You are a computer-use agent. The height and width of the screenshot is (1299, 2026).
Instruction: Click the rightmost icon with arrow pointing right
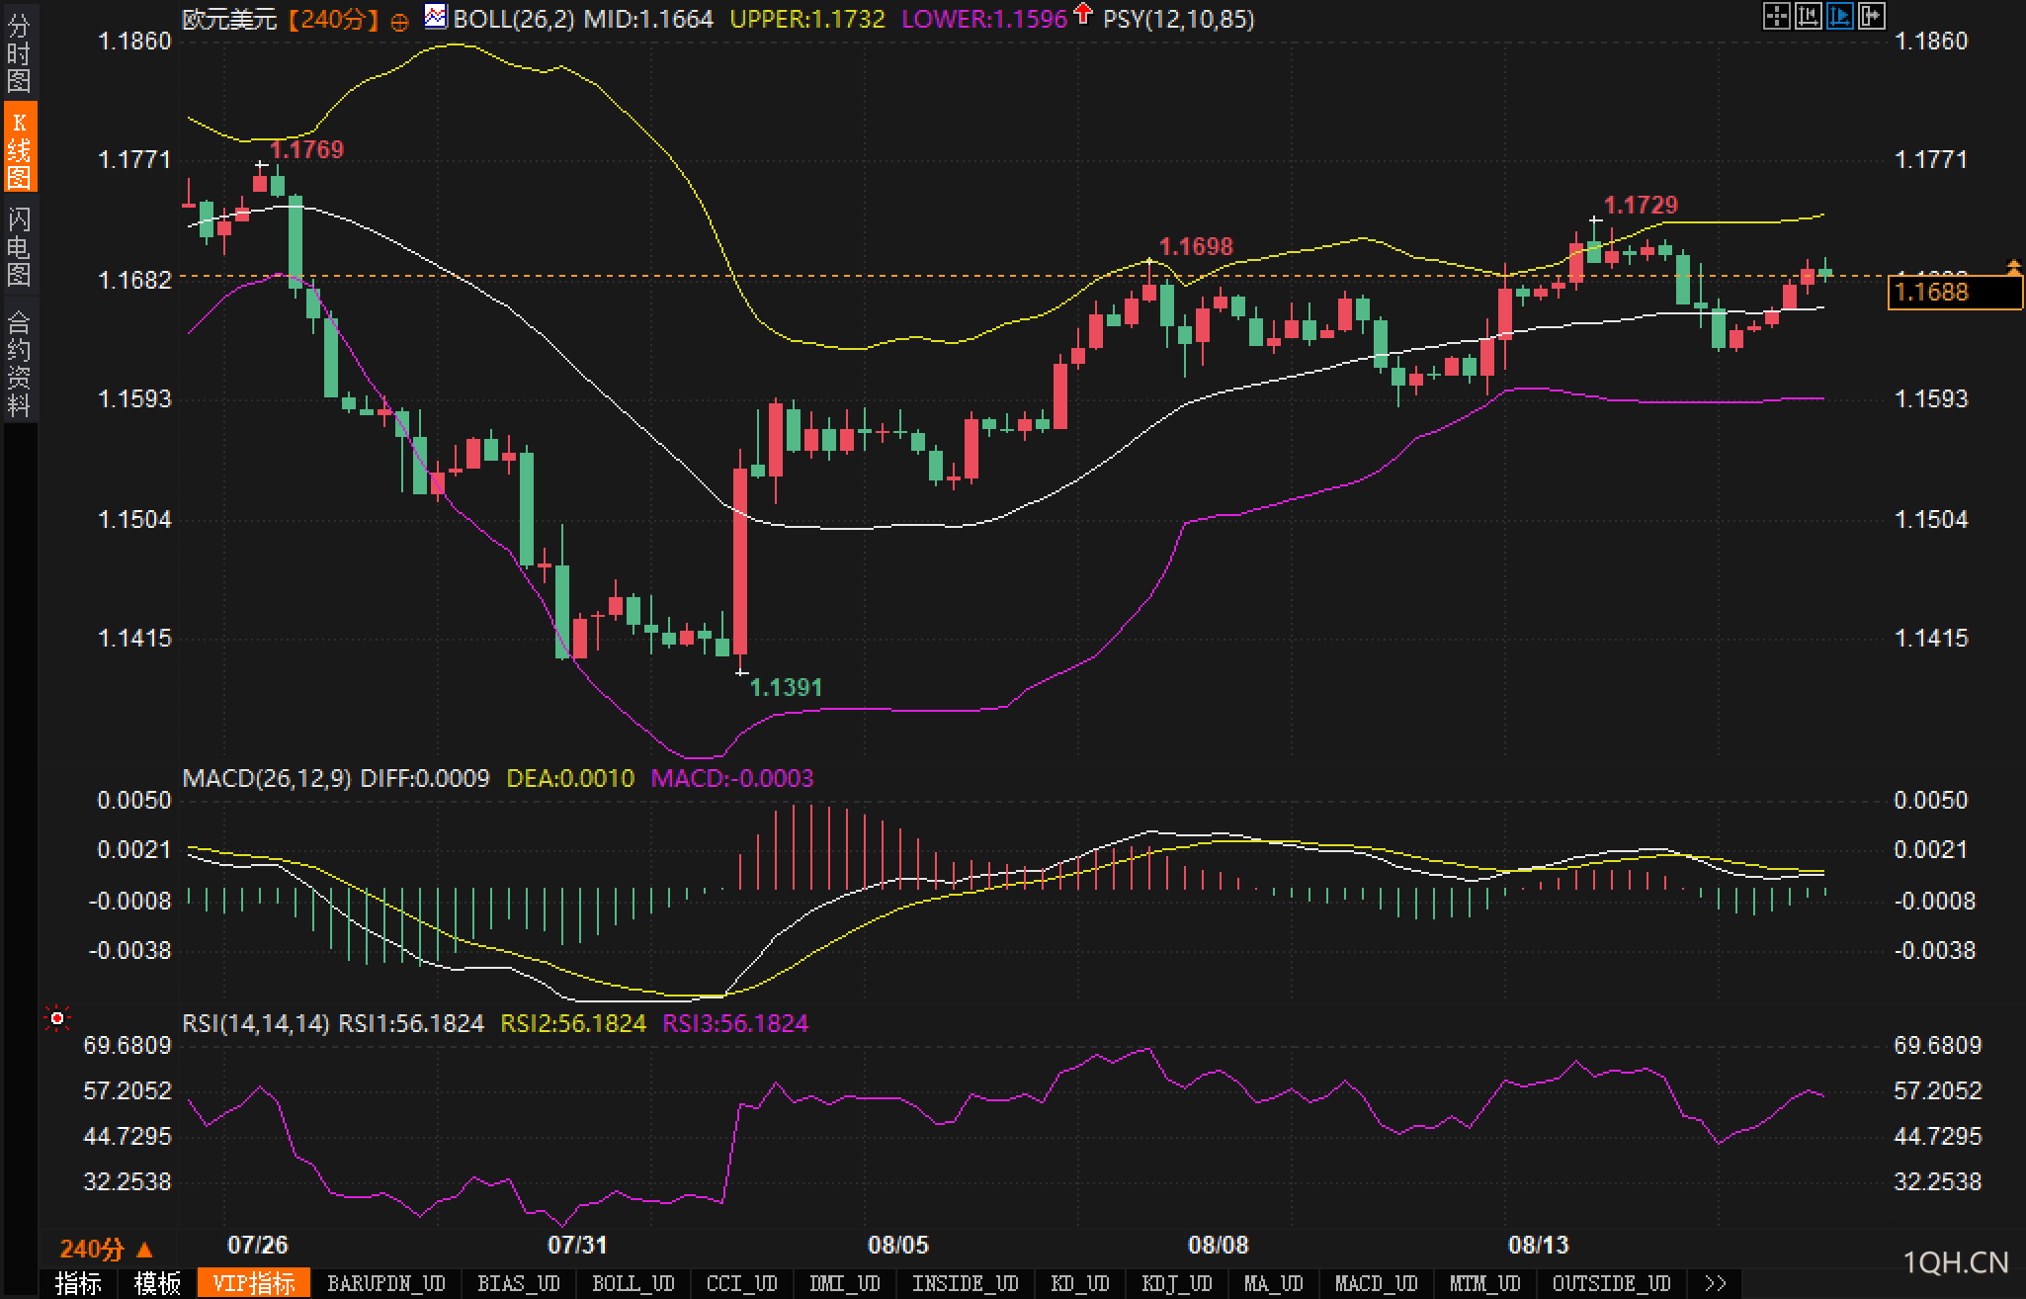click(x=1872, y=16)
